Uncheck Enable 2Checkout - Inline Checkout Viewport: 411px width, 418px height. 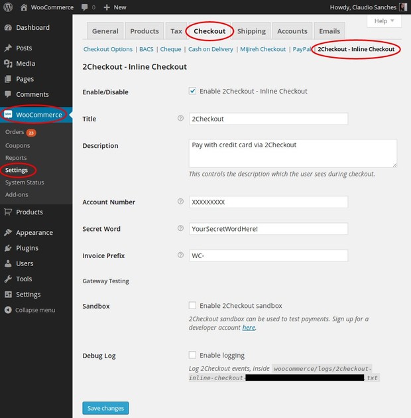[x=193, y=91]
